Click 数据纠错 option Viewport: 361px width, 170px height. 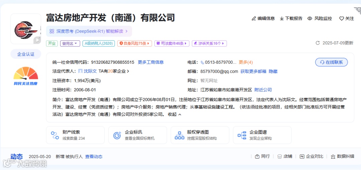(x=342, y=156)
